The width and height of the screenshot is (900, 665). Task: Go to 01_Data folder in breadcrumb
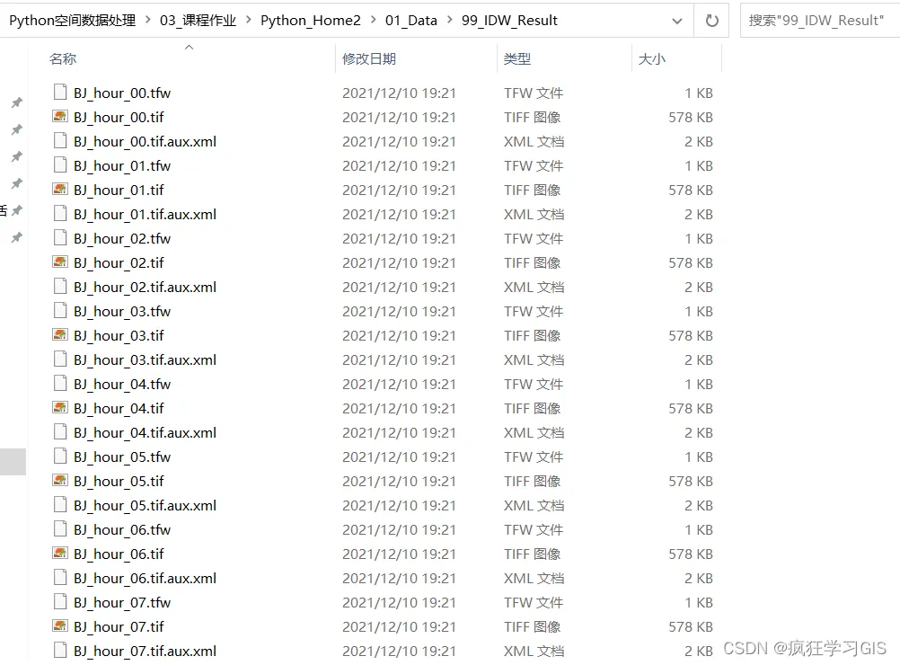click(x=411, y=20)
